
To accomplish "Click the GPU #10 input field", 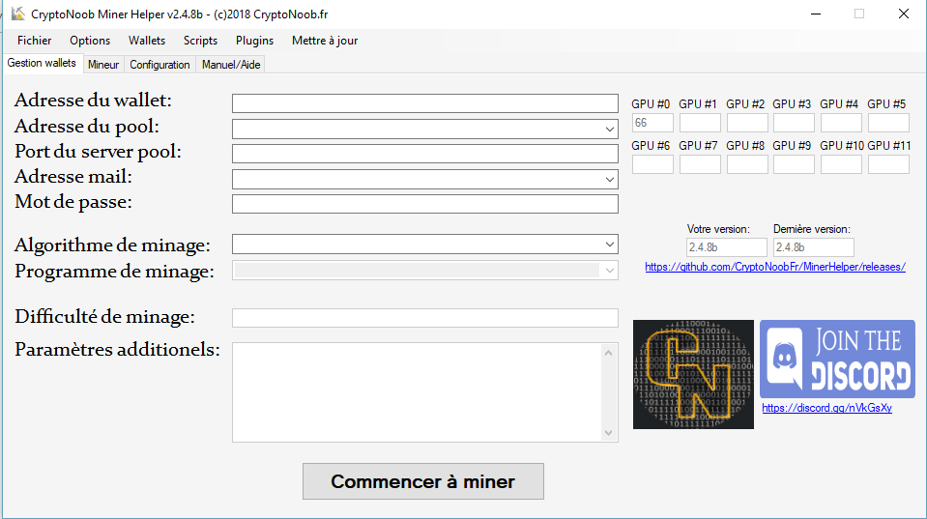I will click(x=841, y=164).
